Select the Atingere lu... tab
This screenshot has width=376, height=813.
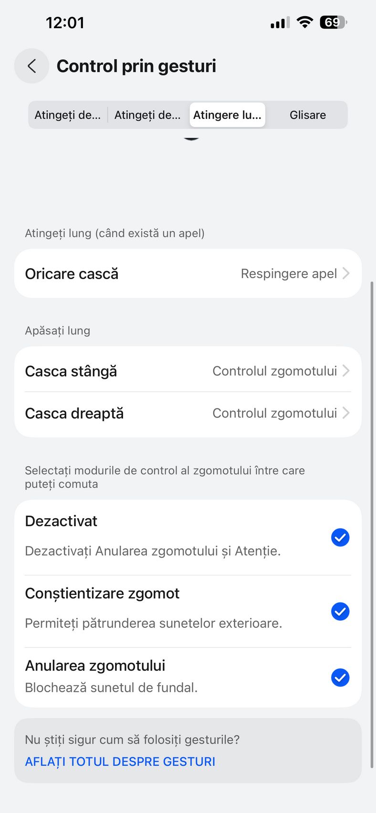(x=227, y=115)
